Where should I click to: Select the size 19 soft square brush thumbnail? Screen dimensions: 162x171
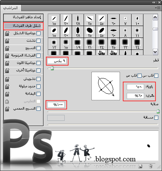pyautogui.click(x=78, y=43)
